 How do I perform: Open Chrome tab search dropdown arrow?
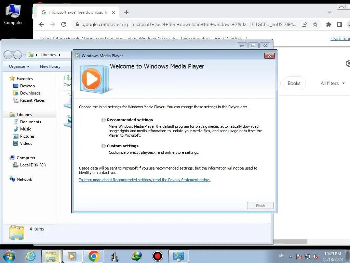[329, 12]
